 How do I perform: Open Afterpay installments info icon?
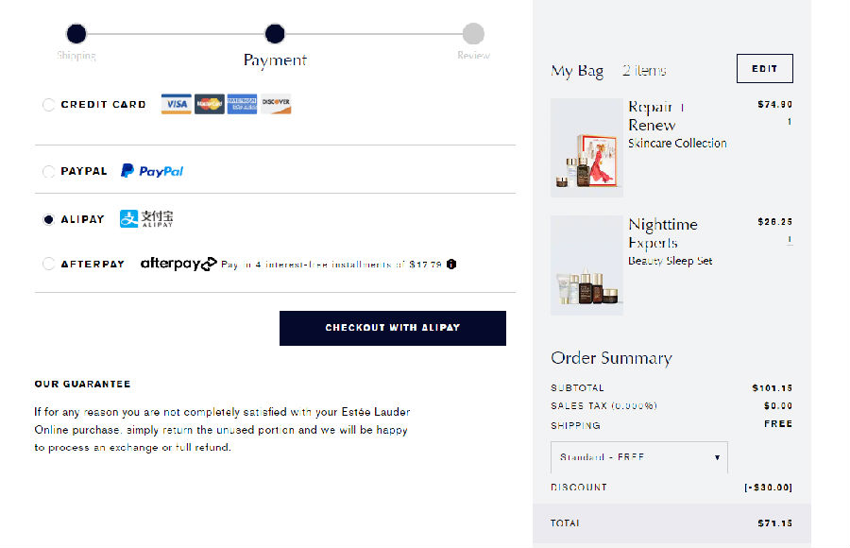tap(451, 265)
